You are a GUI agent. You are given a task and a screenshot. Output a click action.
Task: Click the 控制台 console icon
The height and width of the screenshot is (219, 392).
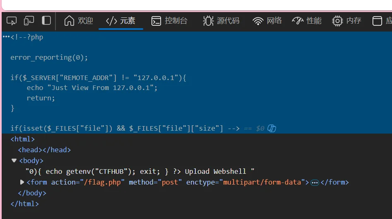click(156, 21)
